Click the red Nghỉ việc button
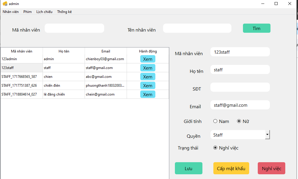The width and height of the screenshot is (298, 179). point(271,168)
